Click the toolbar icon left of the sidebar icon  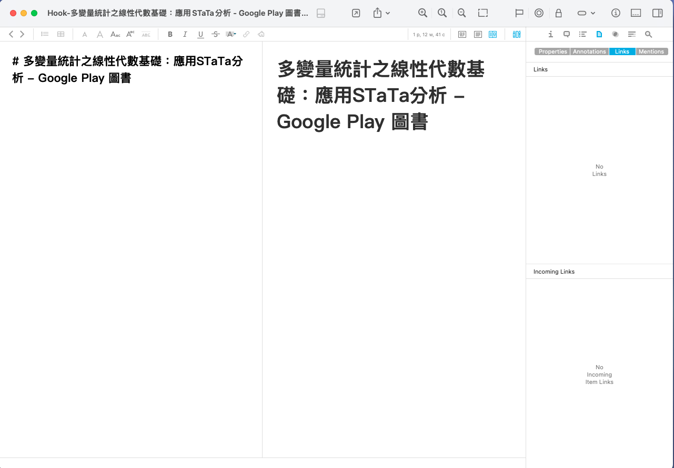click(x=636, y=13)
